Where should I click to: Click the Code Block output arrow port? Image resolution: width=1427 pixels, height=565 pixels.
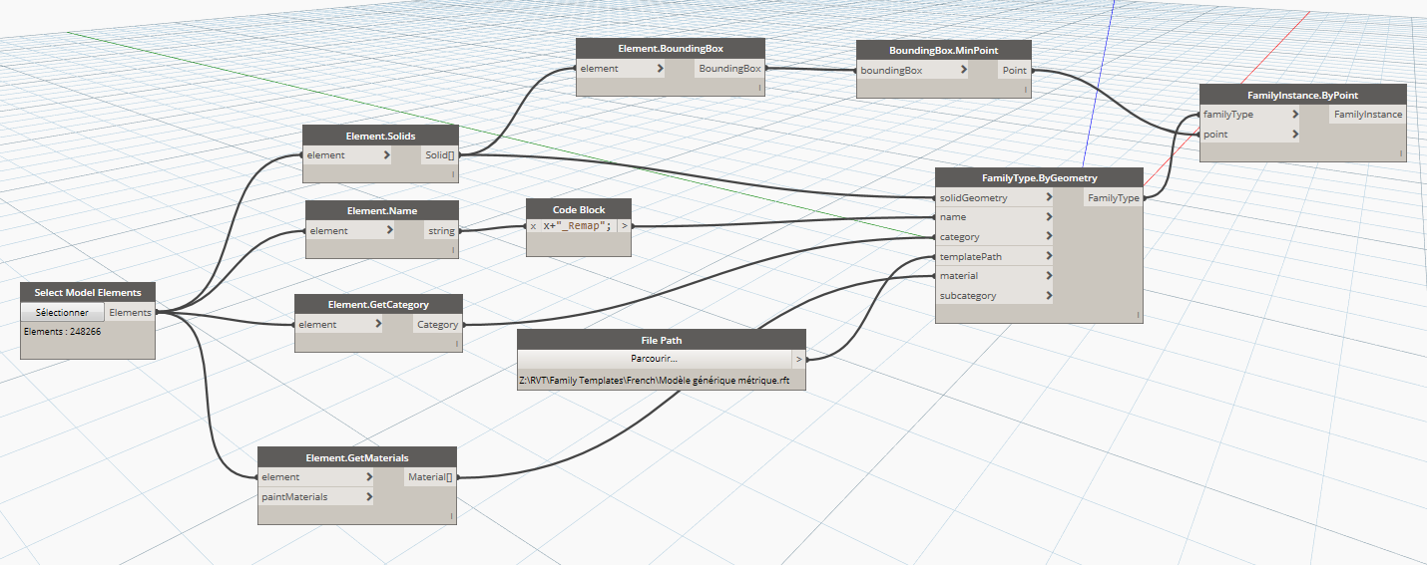point(625,226)
